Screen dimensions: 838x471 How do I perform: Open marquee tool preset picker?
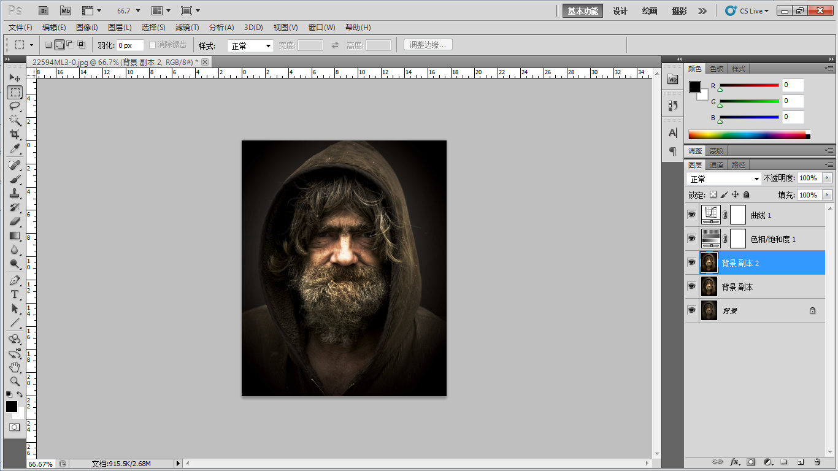coord(24,45)
